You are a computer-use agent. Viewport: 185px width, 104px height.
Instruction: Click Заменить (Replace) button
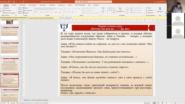(149, 10)
